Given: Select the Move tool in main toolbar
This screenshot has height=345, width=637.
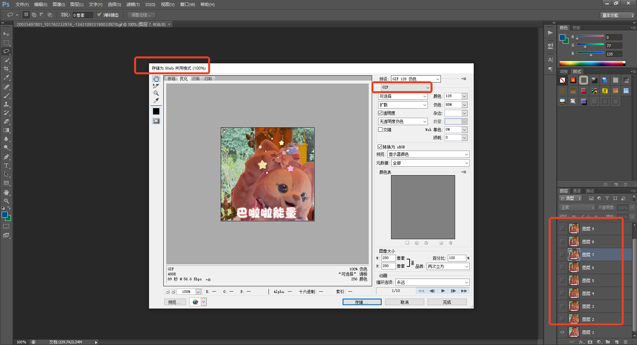Looking at the screenshot, I should coord(6,34).
